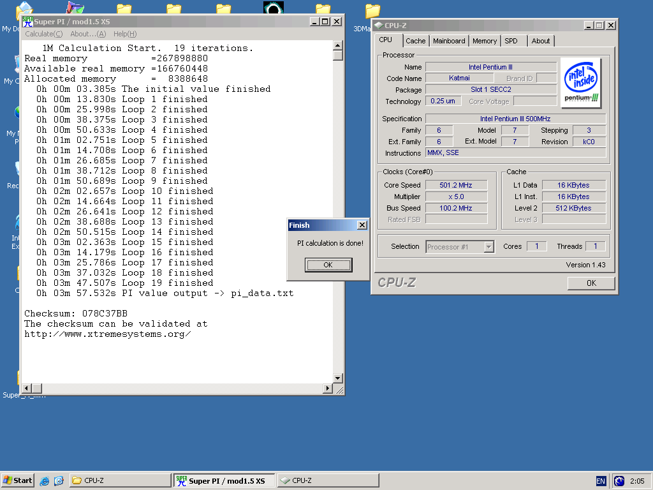Screen dimensions: 653x490
Task: Click the Super PI horizontal scrollbar left arrow
Action: (26, 389)
